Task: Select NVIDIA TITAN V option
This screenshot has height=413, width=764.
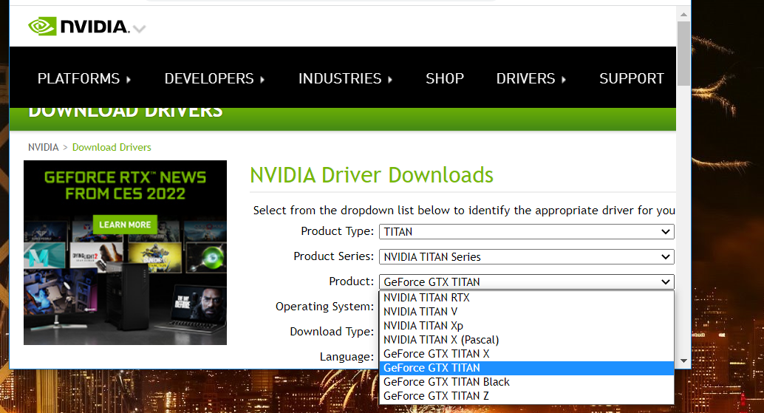Action: [527, 312]
